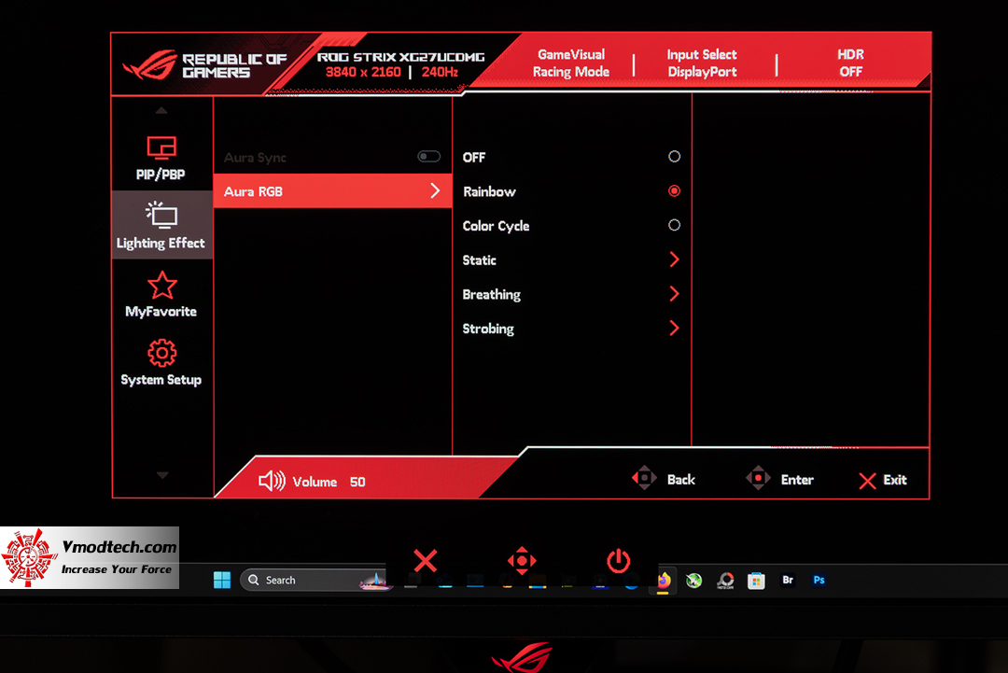Click the speaker volume icon
The image size is (1008, 673).
[x=272, y=481]
